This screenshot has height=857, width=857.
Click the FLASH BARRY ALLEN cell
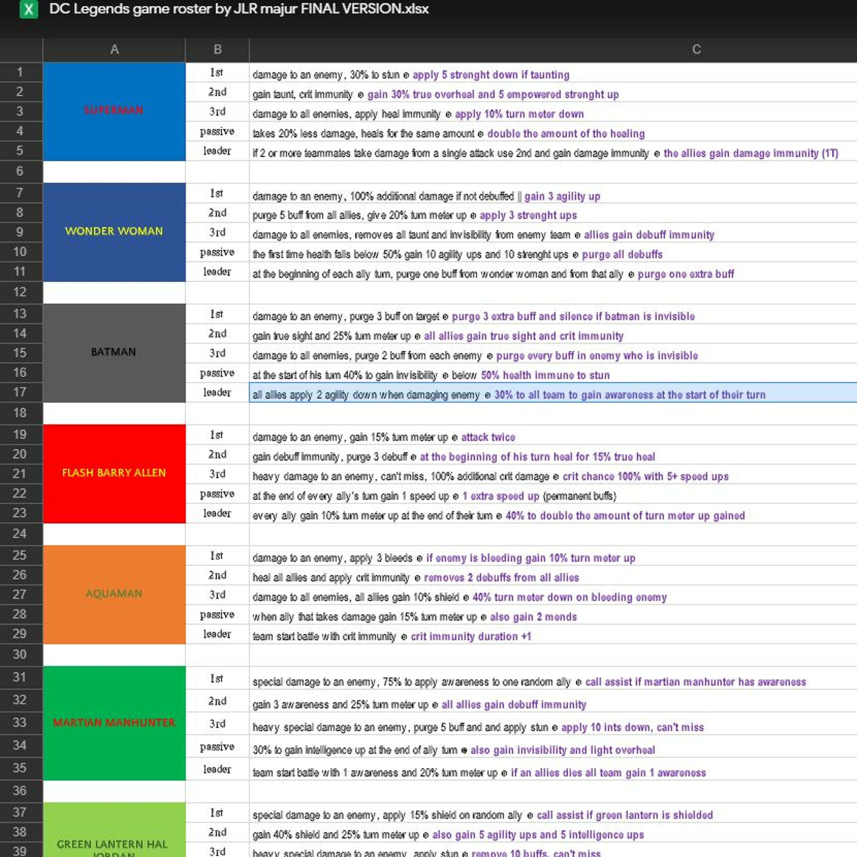click(x=114, y=474)
